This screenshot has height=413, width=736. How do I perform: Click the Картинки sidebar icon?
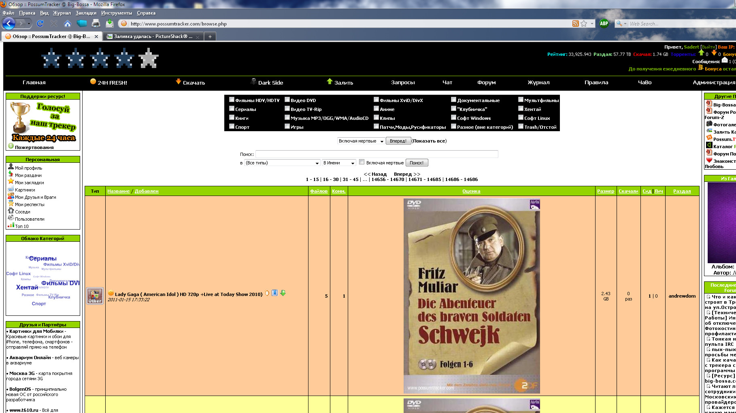coord(11,189)
